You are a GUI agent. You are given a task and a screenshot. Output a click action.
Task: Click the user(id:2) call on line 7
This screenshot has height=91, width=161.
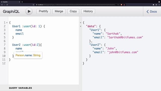coord(32,45)
